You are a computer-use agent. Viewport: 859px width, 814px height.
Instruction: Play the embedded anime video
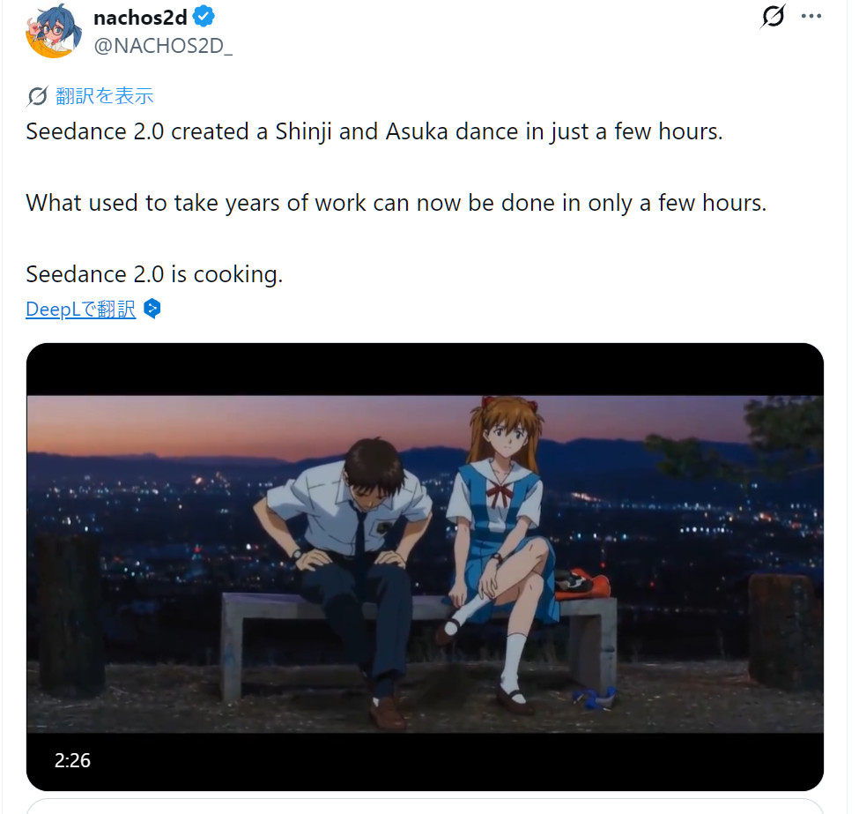point(425,564)
